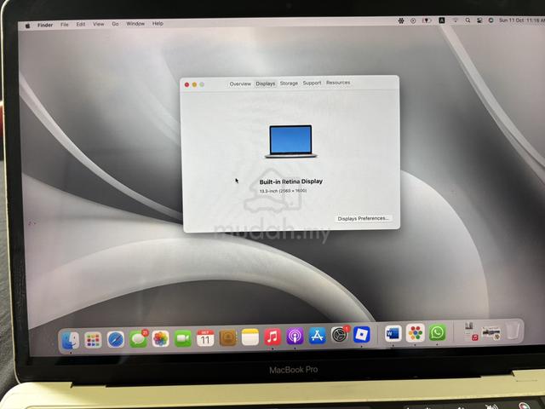Open the Wi-Fi status menu

pos(455,20)
